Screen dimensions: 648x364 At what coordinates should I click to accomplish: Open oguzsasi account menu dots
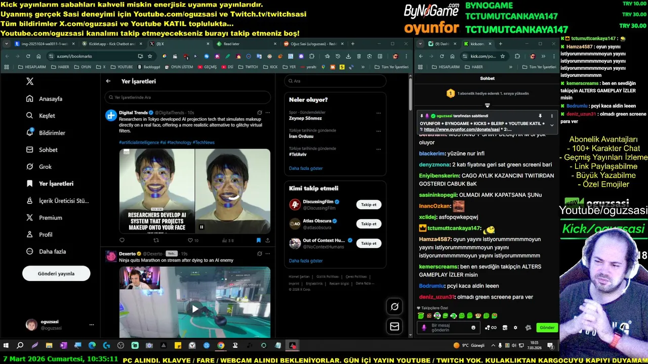click(x=92, y=325)
